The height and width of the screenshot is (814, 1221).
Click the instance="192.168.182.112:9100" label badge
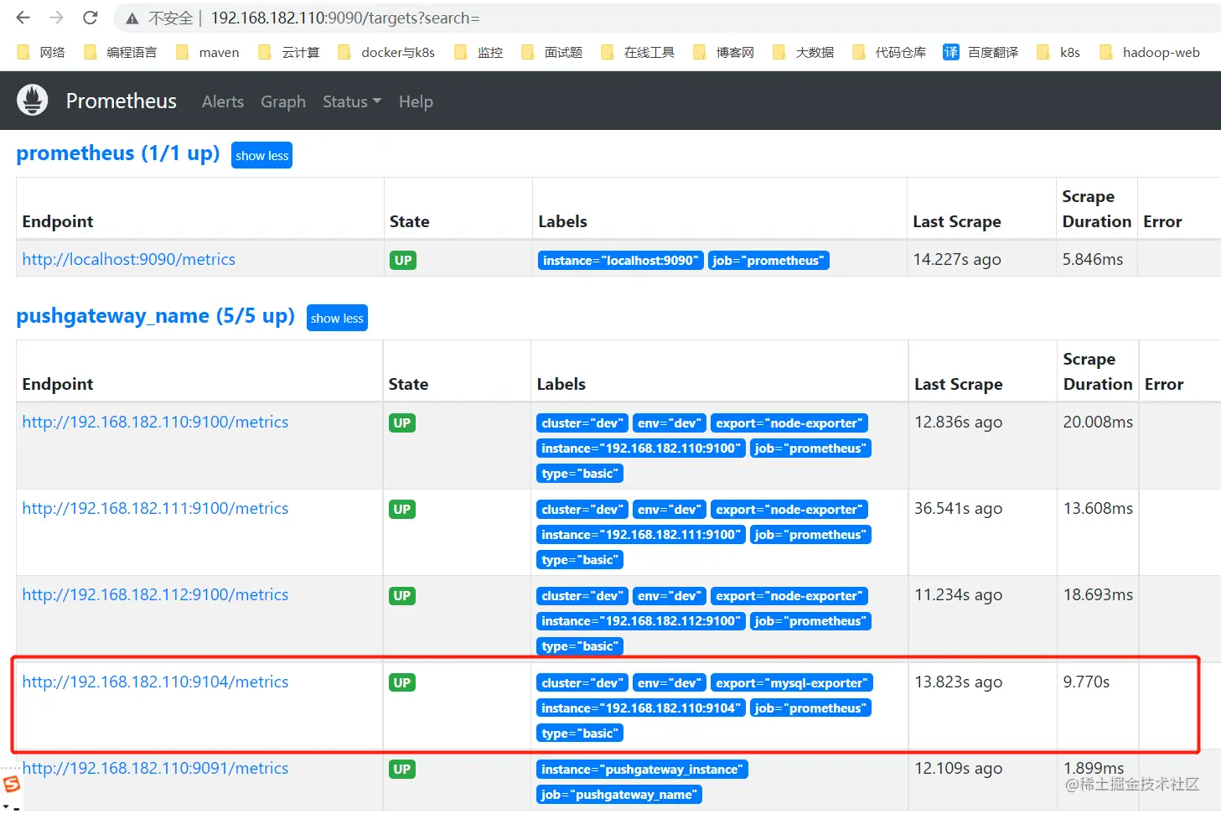click(x=641, y=621)
